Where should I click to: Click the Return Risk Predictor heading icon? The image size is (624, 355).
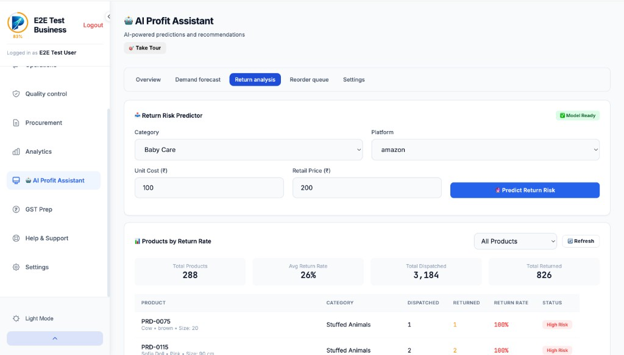pyautogui.click(x=137, y=115)
